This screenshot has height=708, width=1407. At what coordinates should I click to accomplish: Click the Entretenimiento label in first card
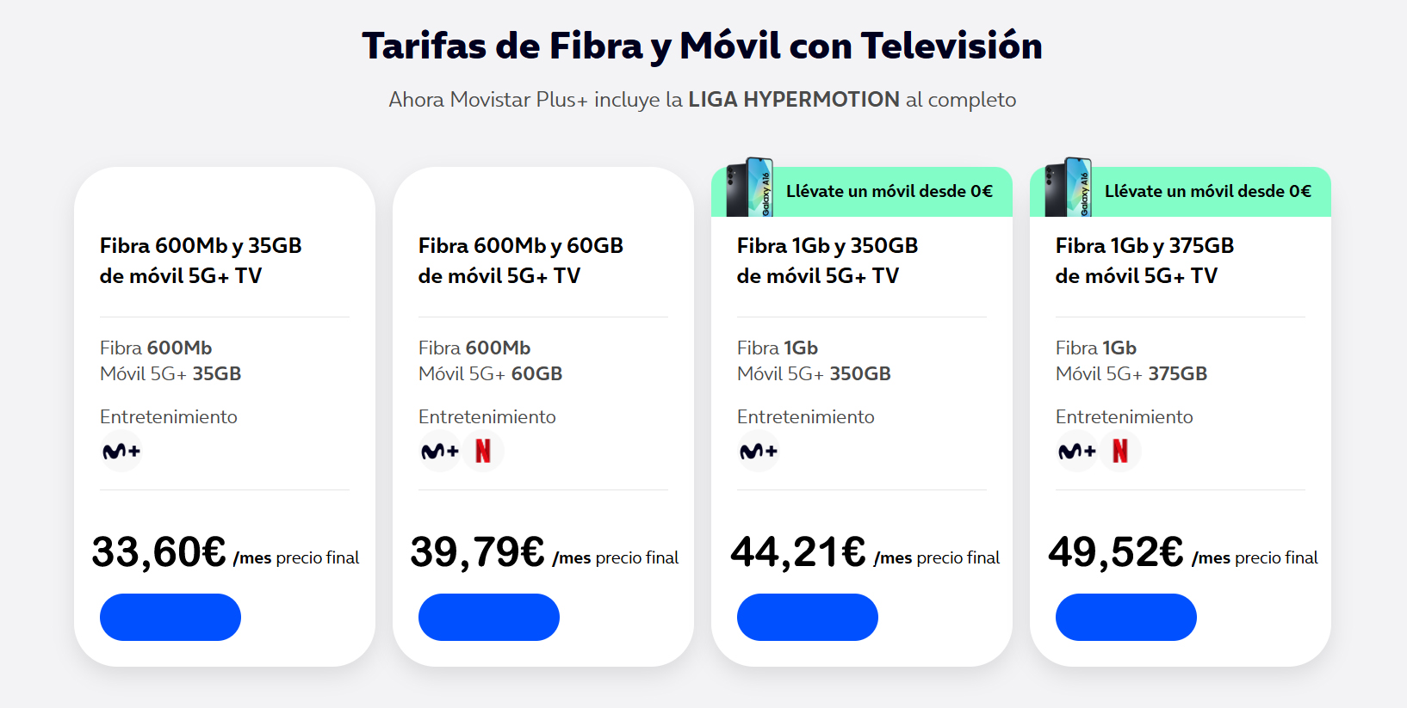(x=168, y=416)
